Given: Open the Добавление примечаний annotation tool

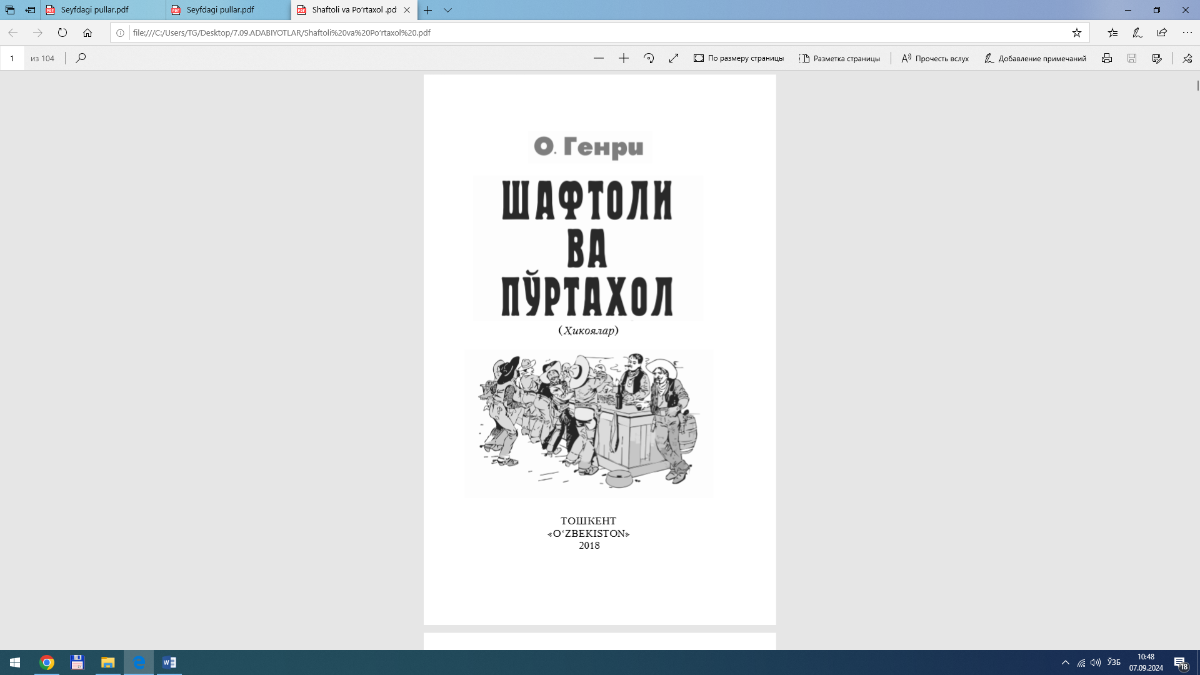Looking at the screenshot, I should click(1035, 58).
